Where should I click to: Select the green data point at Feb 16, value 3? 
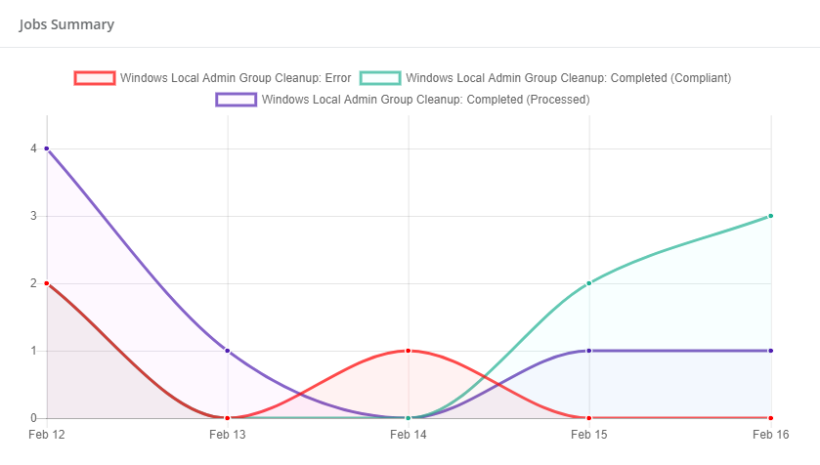click(x=770, y=216)
